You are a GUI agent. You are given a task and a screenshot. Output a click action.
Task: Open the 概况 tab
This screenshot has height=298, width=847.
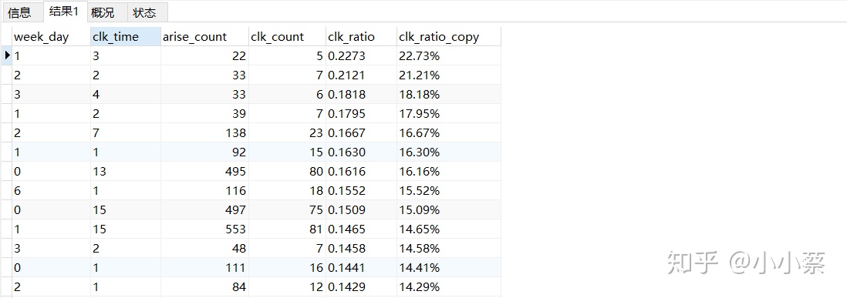106,12
